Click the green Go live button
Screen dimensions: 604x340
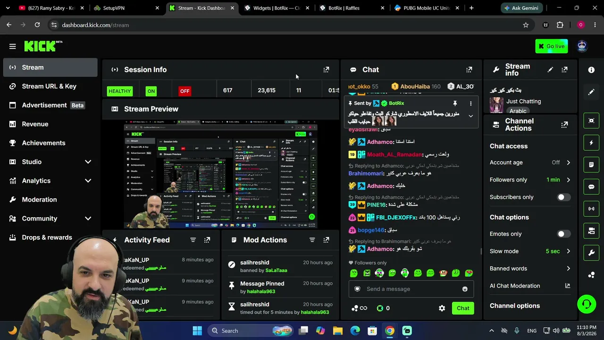(x=552, y=46)
